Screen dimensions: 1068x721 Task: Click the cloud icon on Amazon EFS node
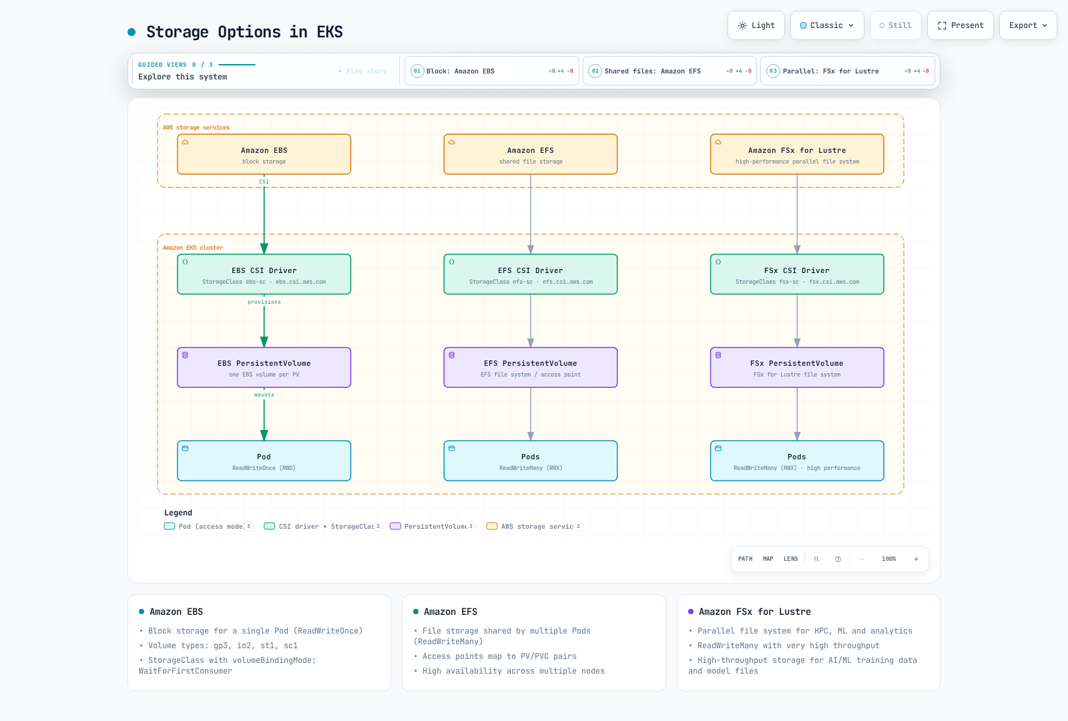tap(452, 142)
